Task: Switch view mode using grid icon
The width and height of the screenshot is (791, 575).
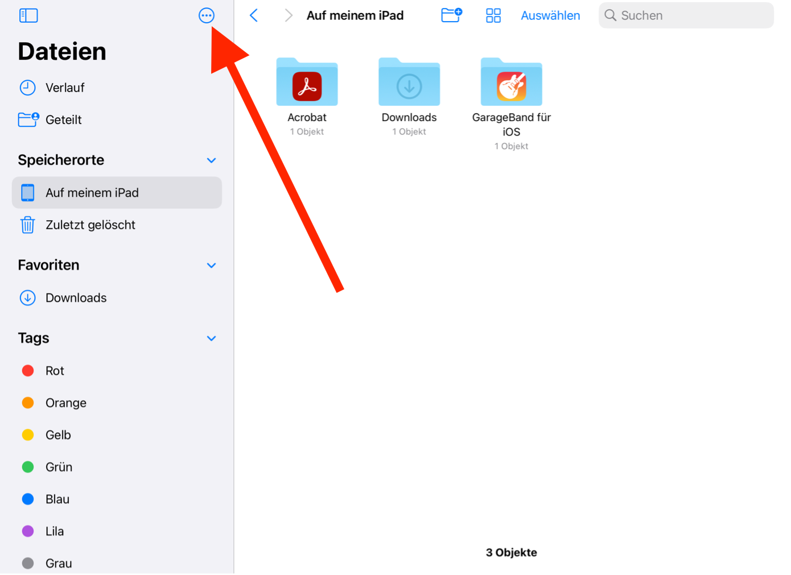Action: point(493,15)
